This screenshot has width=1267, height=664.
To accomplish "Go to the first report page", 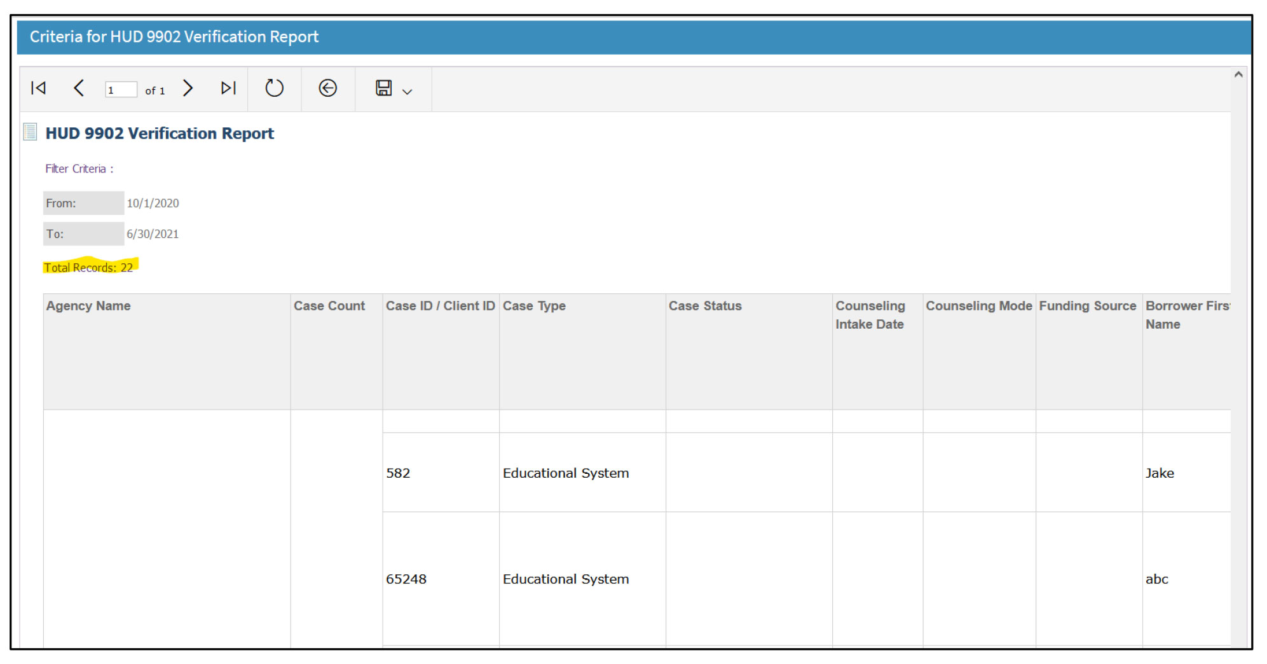I will click(x=38, y=88).
